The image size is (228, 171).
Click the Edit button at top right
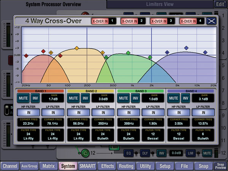point(220,4)
